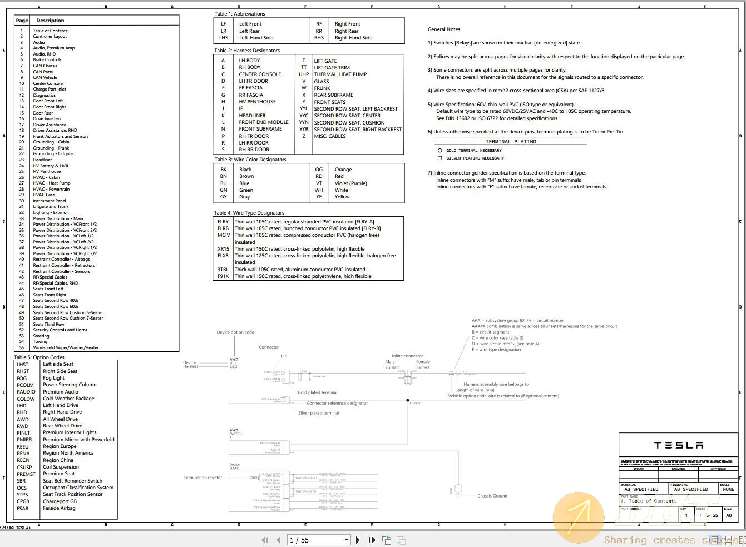
Task: Go to the next page
Action: [x=358, y=540]
